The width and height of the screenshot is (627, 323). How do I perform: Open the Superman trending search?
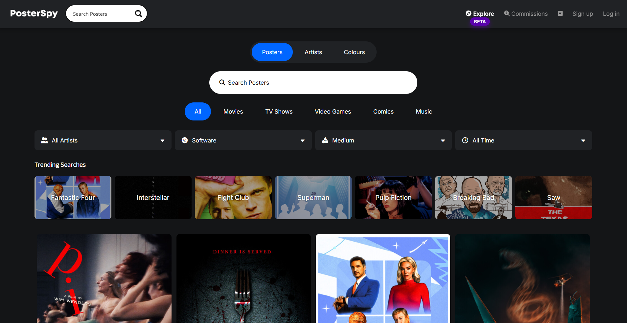pyautogui.click(x=313, y=198)
